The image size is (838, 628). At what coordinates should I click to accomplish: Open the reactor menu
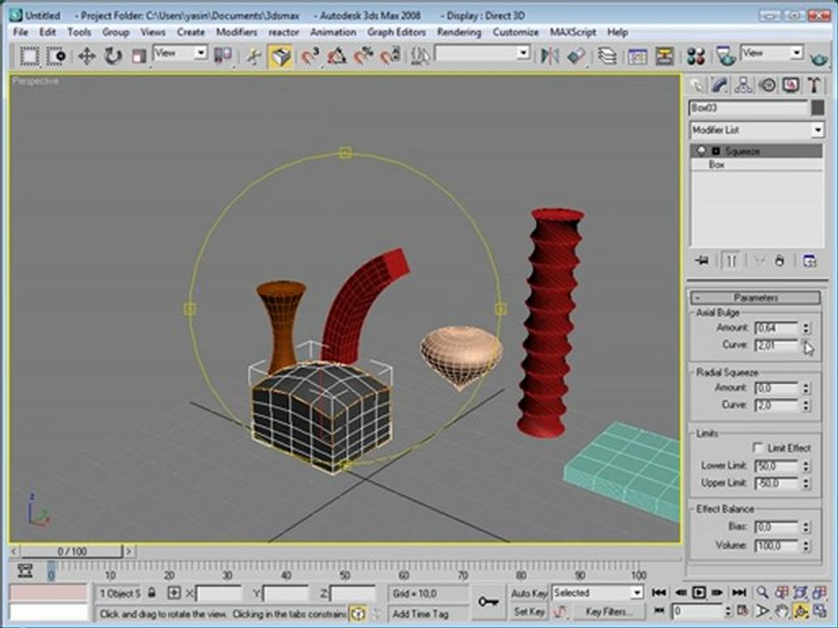click(283, 32)
